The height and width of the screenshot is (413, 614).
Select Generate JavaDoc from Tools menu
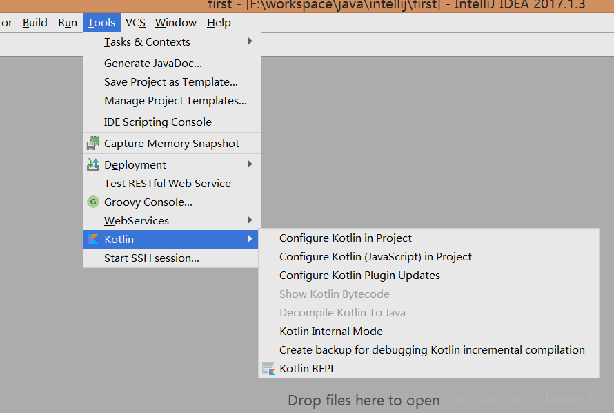pos(153,64)
